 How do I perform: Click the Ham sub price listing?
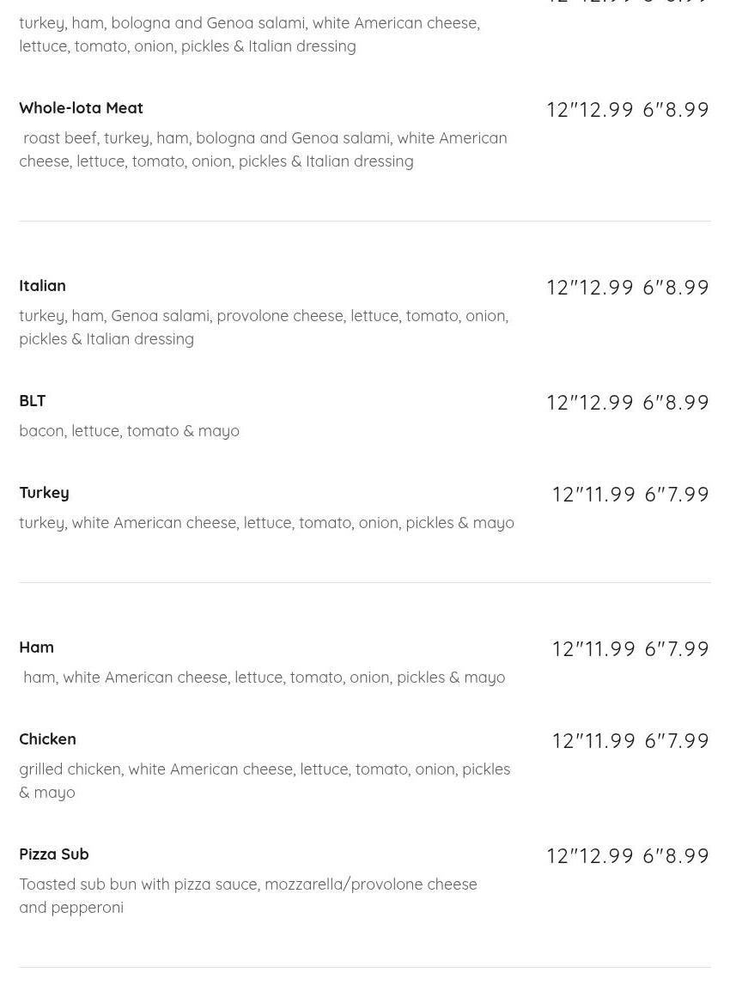[630, 649]
